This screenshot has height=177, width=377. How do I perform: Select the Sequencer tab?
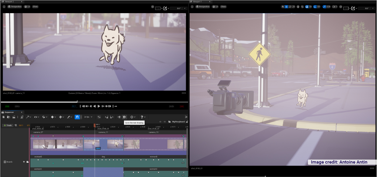9,112
